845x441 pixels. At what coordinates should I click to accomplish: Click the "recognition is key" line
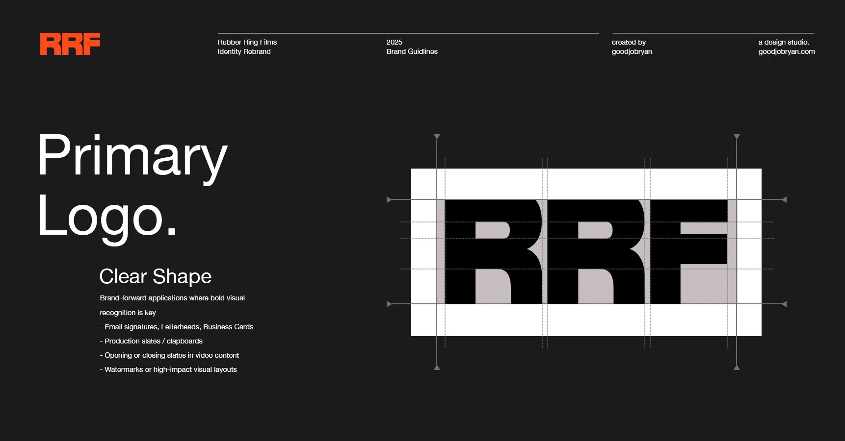[x=128, y=313]
